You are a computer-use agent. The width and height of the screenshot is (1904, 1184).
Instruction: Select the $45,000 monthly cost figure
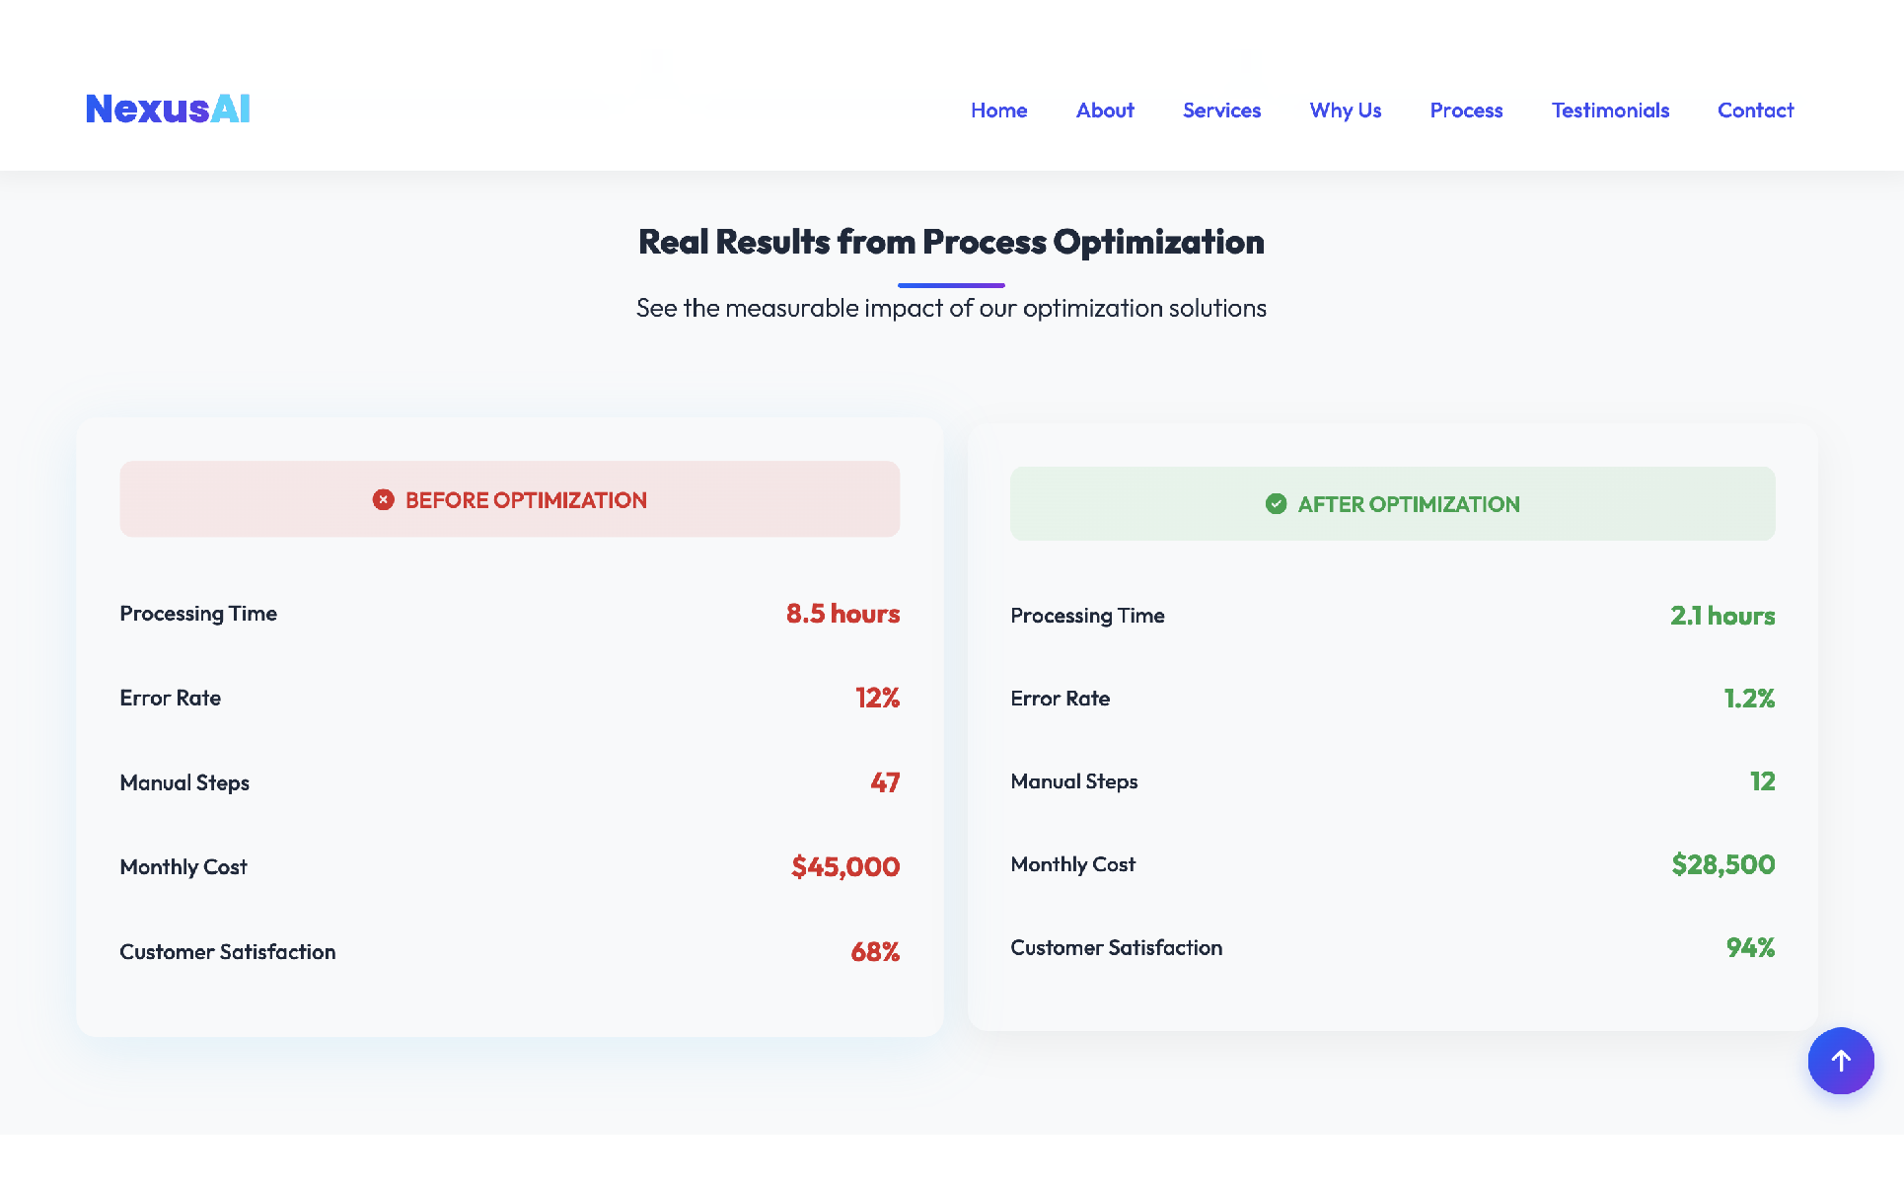pyautogui.click(x=844, y=867)
